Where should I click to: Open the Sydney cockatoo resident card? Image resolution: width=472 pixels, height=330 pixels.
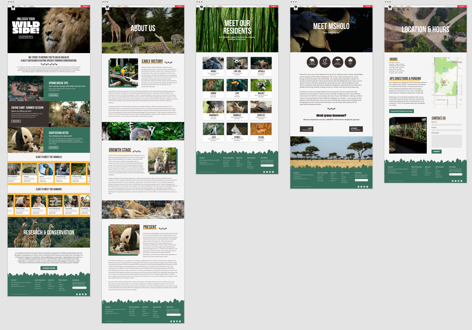tap(237, 132)
